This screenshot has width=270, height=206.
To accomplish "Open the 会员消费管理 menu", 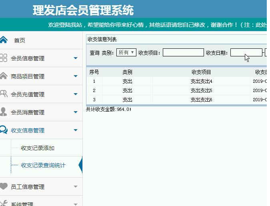I will tap(28, 112).
